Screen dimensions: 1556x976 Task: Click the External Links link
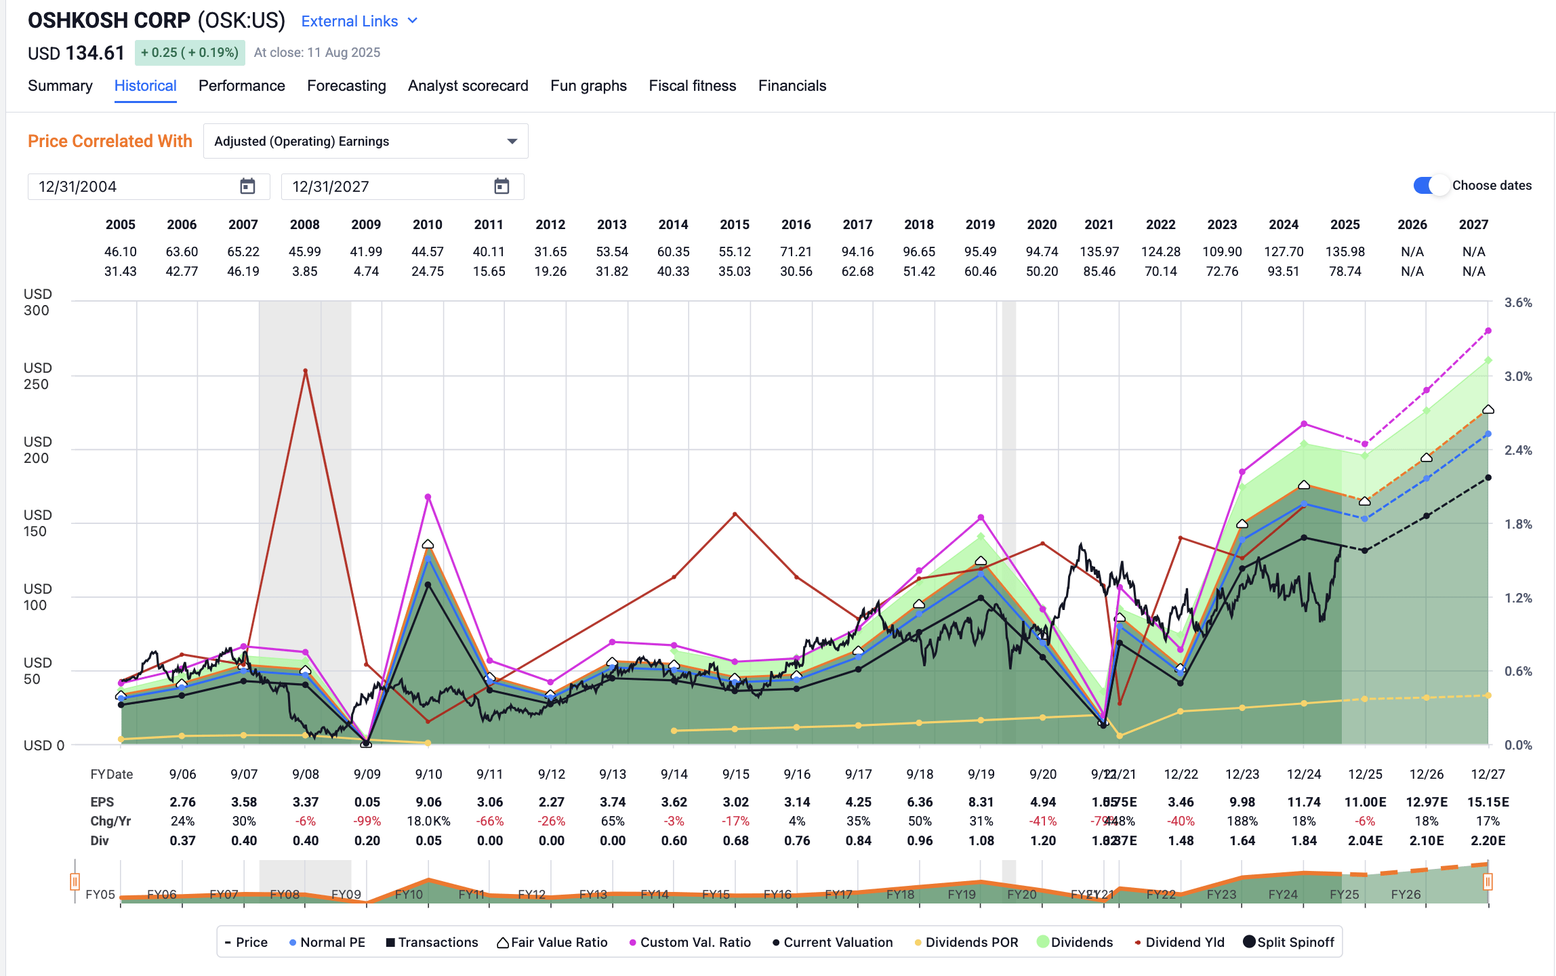point(350,21)
